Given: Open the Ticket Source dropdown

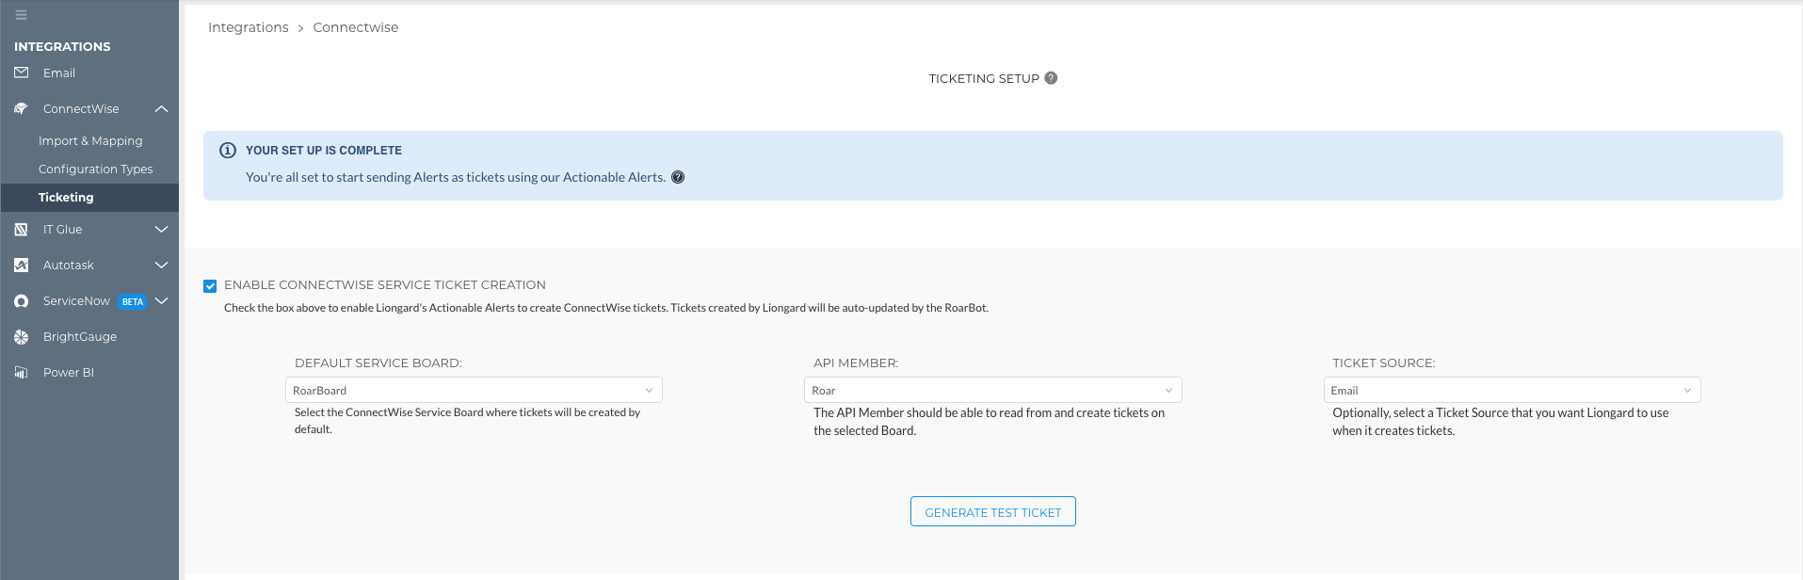Looking at the screenshot, I should point(1512,390).
